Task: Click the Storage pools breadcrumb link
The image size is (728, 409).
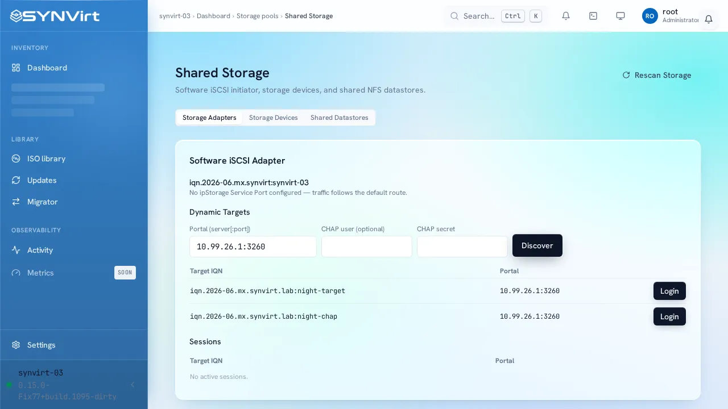Action: point(258,16)
